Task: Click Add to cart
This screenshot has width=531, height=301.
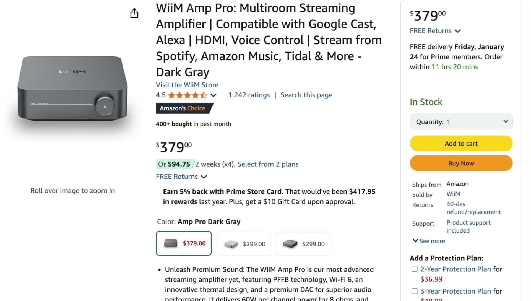Action: click(461, 143)
